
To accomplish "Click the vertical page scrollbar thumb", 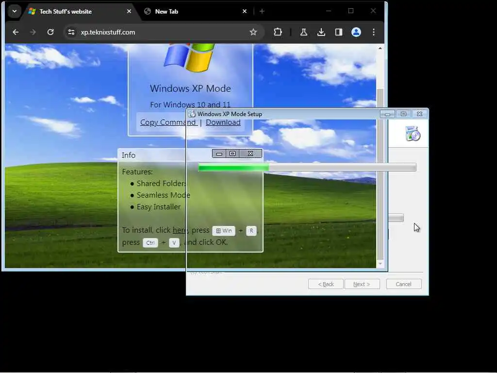I will 380,174.
